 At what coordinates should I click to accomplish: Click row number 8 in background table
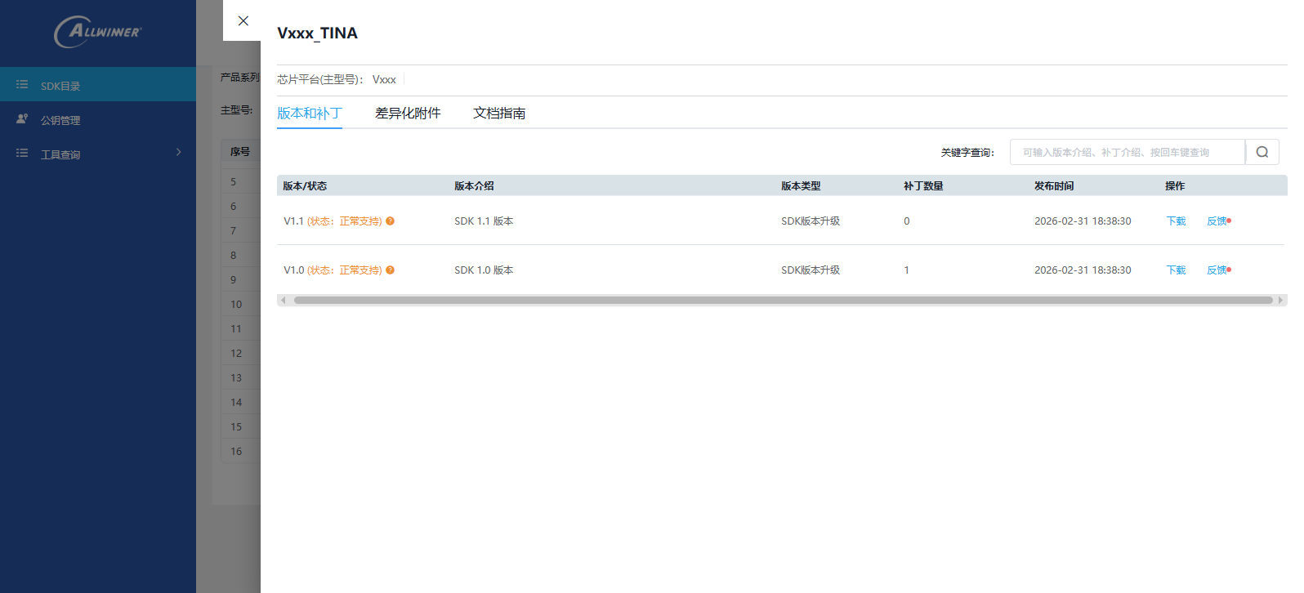click(233, 256)
